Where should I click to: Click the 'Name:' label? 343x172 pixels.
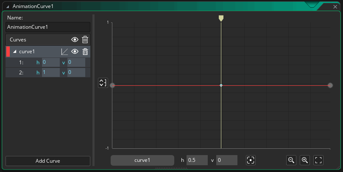tap(15, 18)
